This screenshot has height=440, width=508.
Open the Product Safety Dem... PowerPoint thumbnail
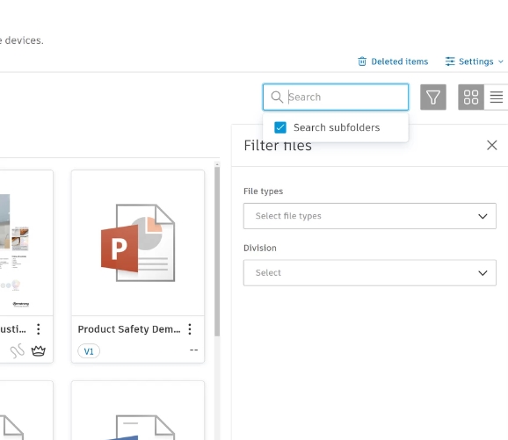[138, 242]
